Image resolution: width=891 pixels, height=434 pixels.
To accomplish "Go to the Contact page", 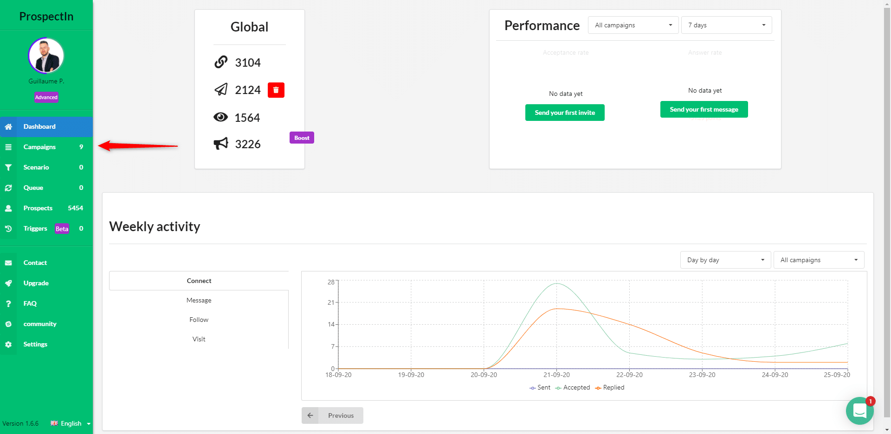I will click(46, 263).
